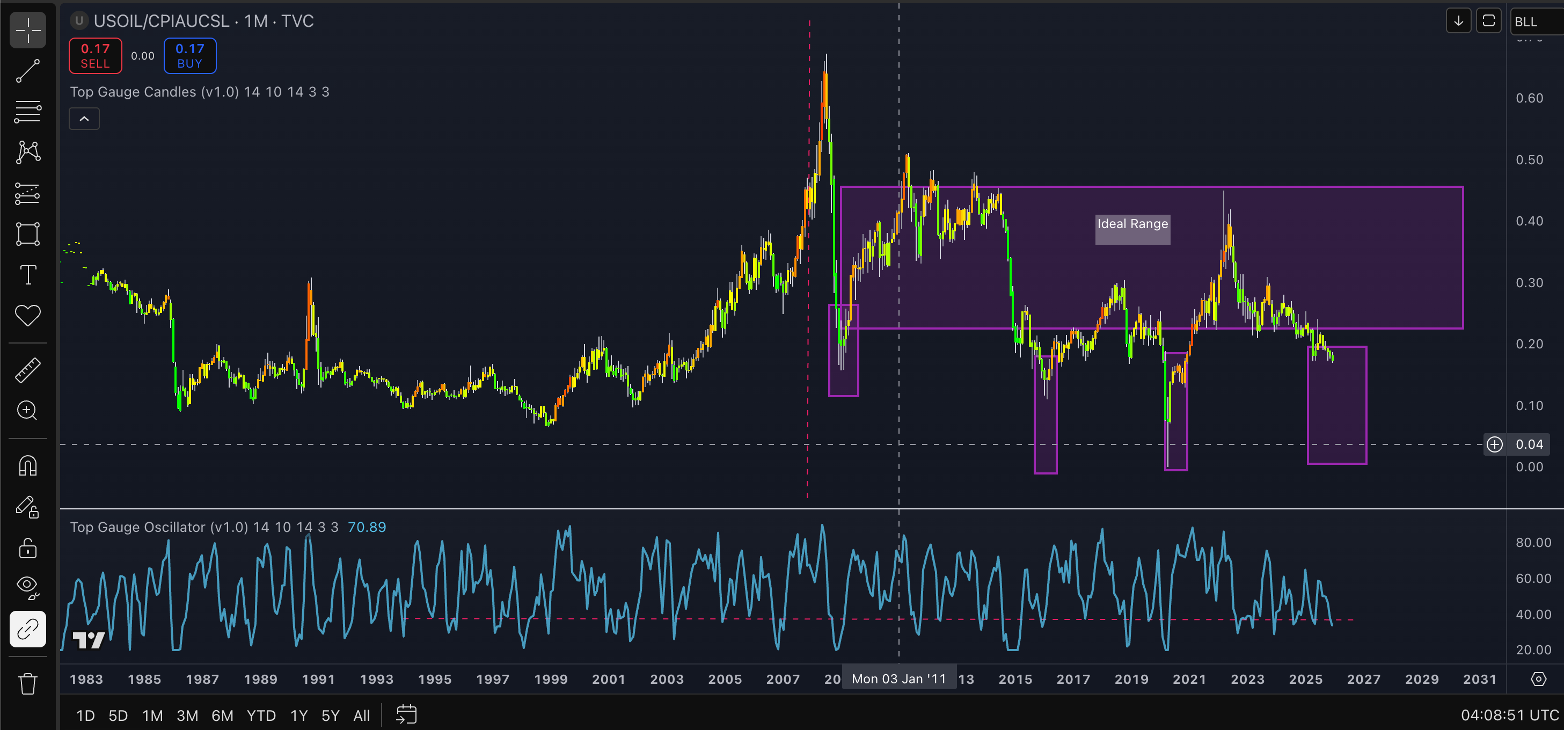Select the YTD time range

(x=261, y=716)
